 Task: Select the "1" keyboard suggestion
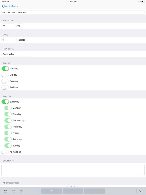coord(52,191)
